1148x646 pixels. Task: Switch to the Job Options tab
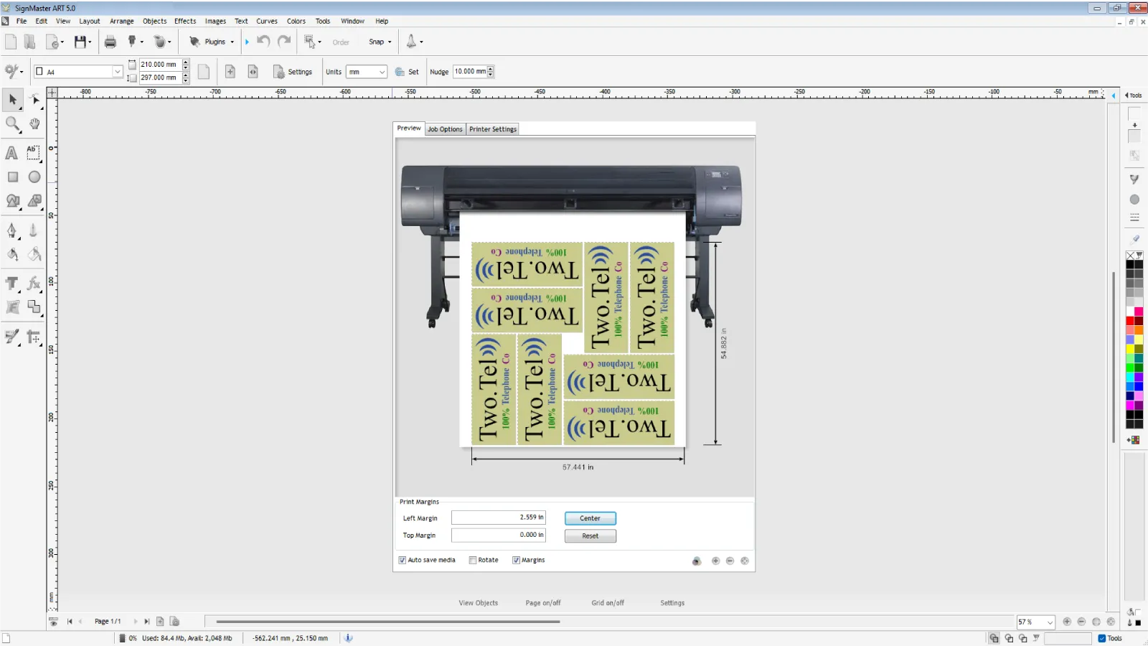point(445,129)
